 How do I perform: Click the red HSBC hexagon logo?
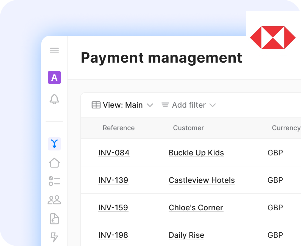point(272,38)
